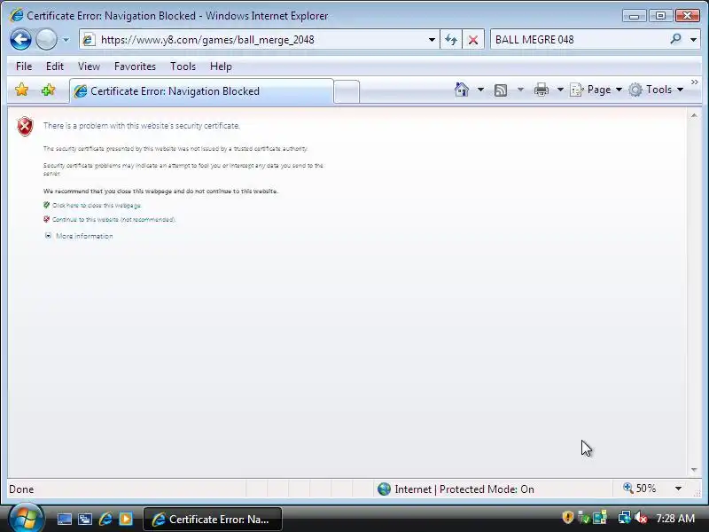This screenshot has width=709, height=532.
Task: Click here to close this webpage link
Action: (x=97, y=206)
